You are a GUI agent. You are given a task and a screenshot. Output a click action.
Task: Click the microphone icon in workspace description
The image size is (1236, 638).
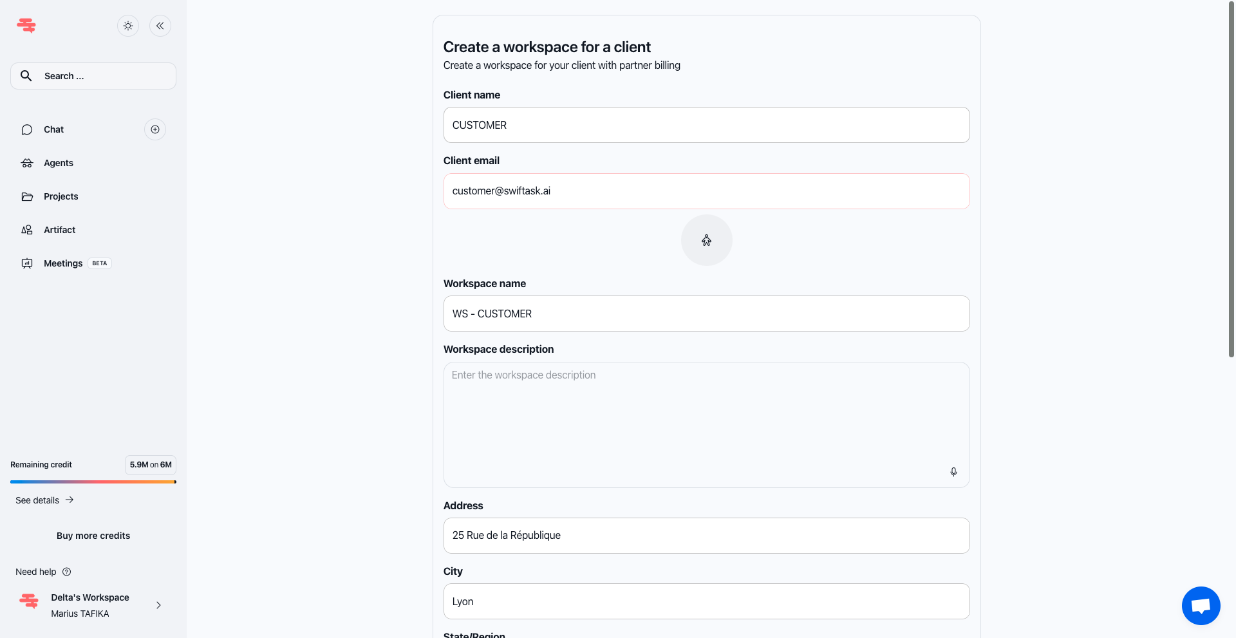(953, 472)
